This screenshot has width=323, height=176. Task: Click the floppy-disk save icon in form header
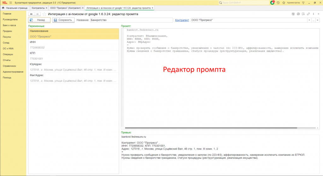[x=293, y=14]
